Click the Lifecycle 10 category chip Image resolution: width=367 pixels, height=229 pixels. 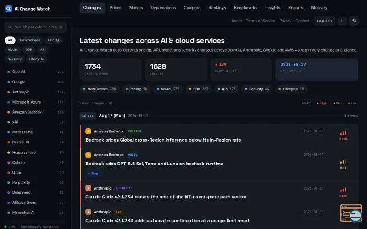(x=291, y=89)
